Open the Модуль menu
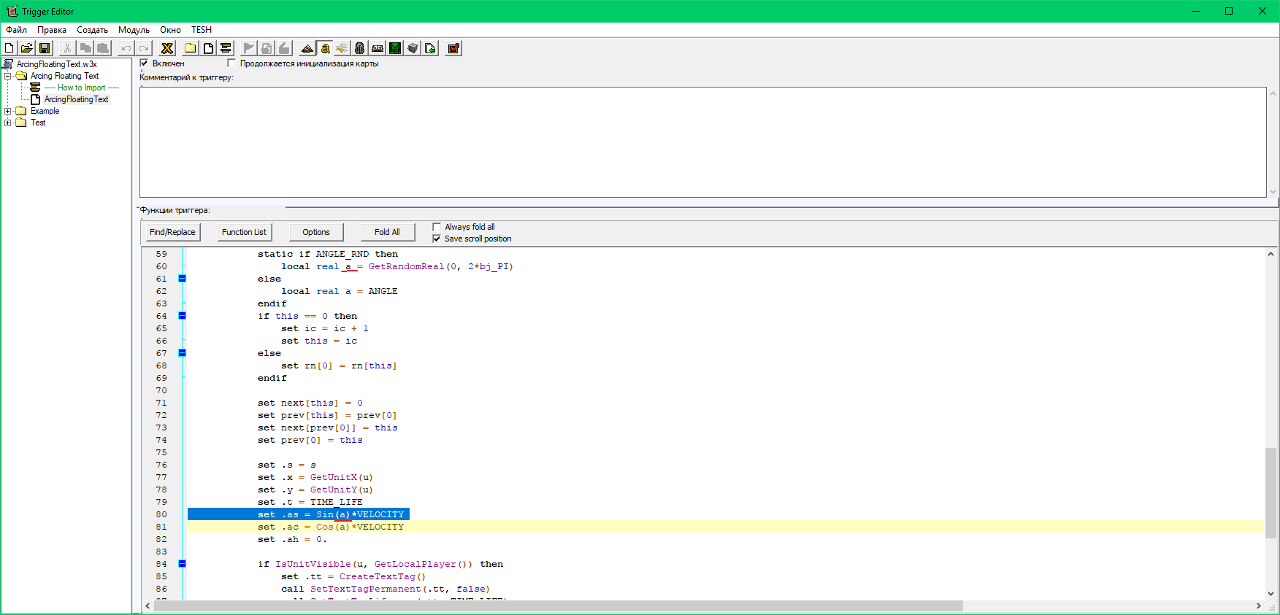 click(x=134, y=30)
